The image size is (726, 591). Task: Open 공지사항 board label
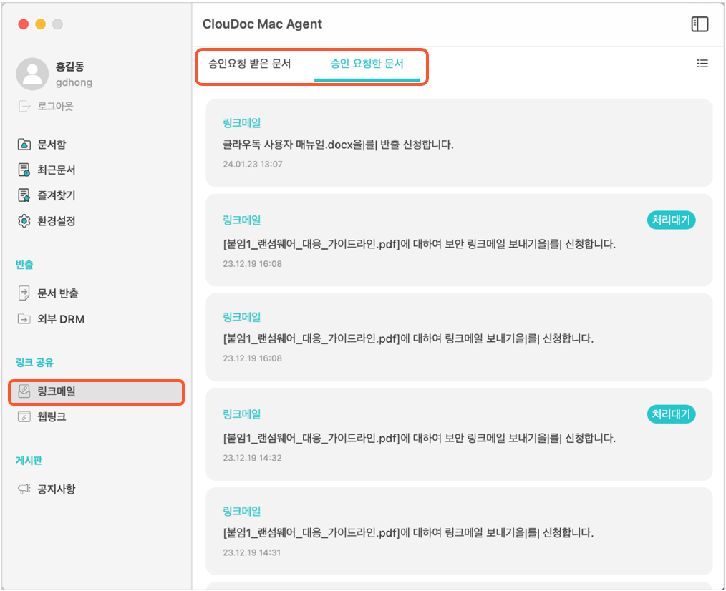(57, 489)
